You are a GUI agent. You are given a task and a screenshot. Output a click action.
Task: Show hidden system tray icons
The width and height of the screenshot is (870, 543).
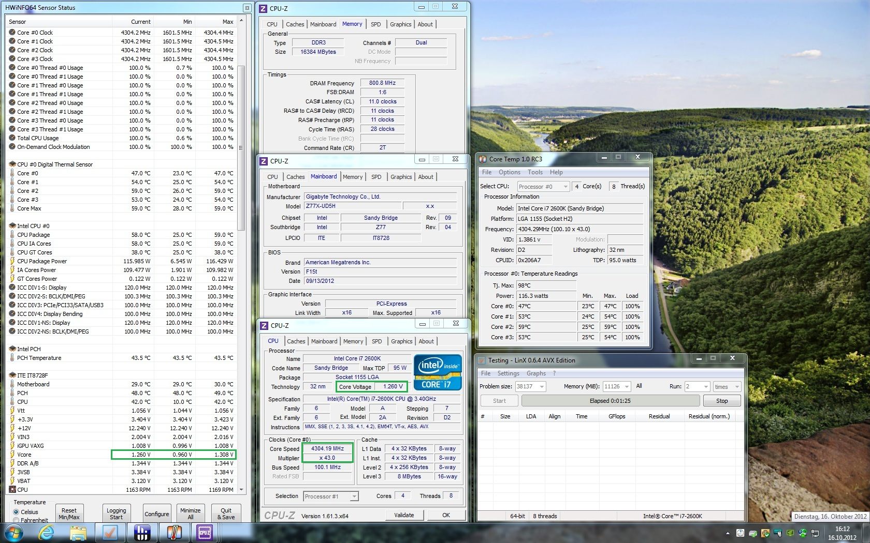coord(728,533)
